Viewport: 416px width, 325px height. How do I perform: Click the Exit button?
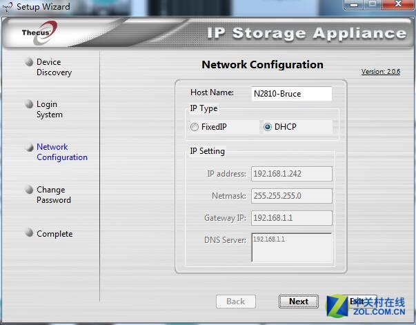coord(357,302)
